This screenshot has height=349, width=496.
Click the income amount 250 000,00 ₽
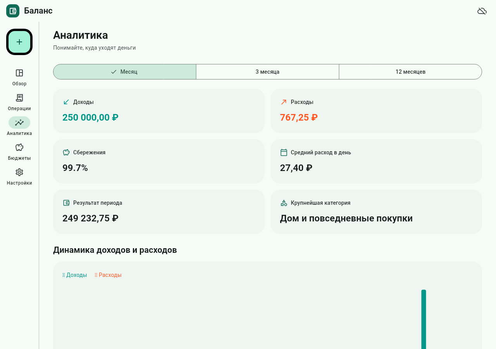pyautogui.click(x=90, y=117)
